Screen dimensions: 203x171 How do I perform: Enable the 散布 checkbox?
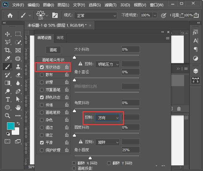(x=42, y=75)
